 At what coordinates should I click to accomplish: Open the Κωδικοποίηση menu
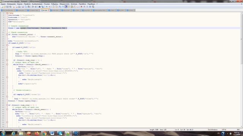tap(37, 4)
